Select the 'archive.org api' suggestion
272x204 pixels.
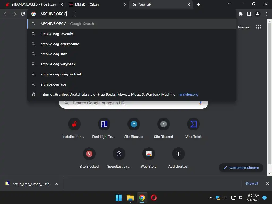pyautogui.click(x=132, y=84)
